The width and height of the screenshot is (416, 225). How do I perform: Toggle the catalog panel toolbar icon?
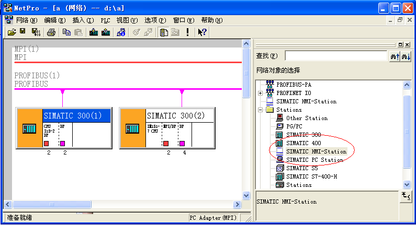click(x=164, y=32)
